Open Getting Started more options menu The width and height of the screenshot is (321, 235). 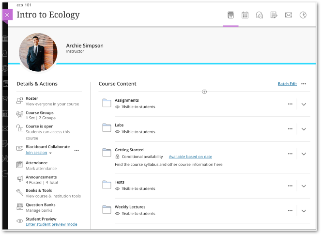pyautogui.click(x=290, y=154)
